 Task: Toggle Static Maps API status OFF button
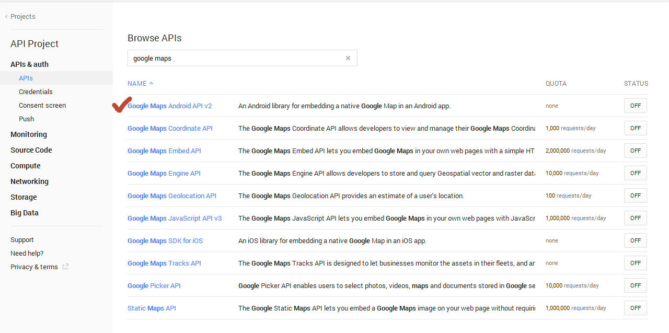[635, 308]
